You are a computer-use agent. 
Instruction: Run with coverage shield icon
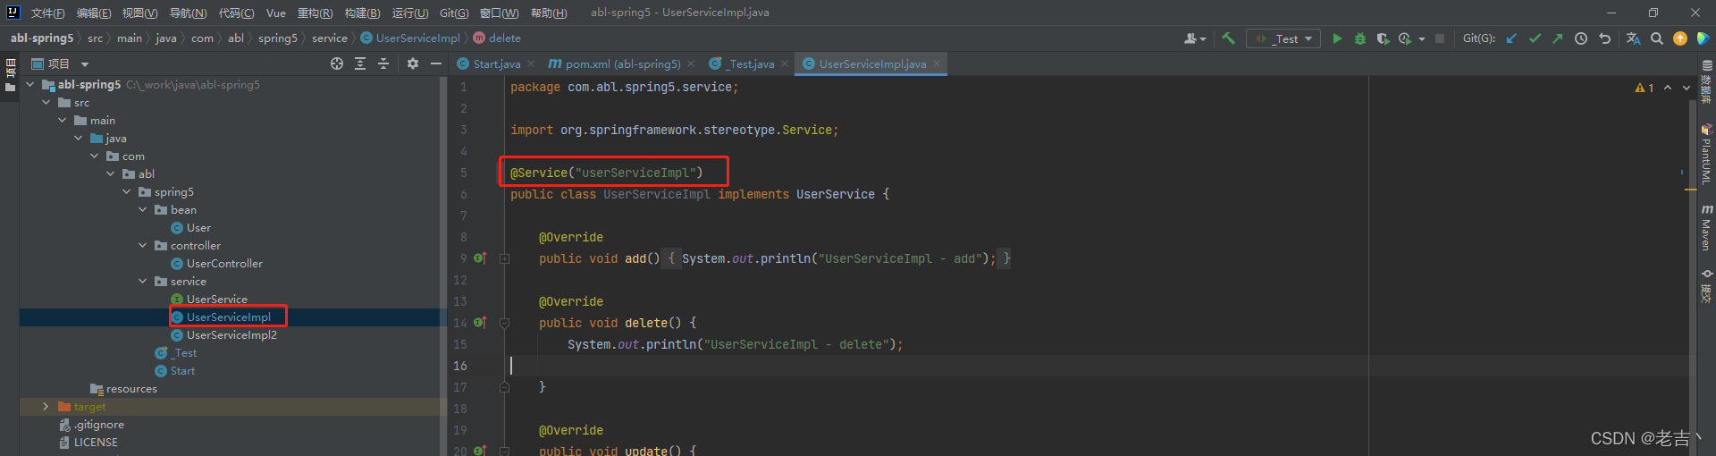[x=1383, y=38]
